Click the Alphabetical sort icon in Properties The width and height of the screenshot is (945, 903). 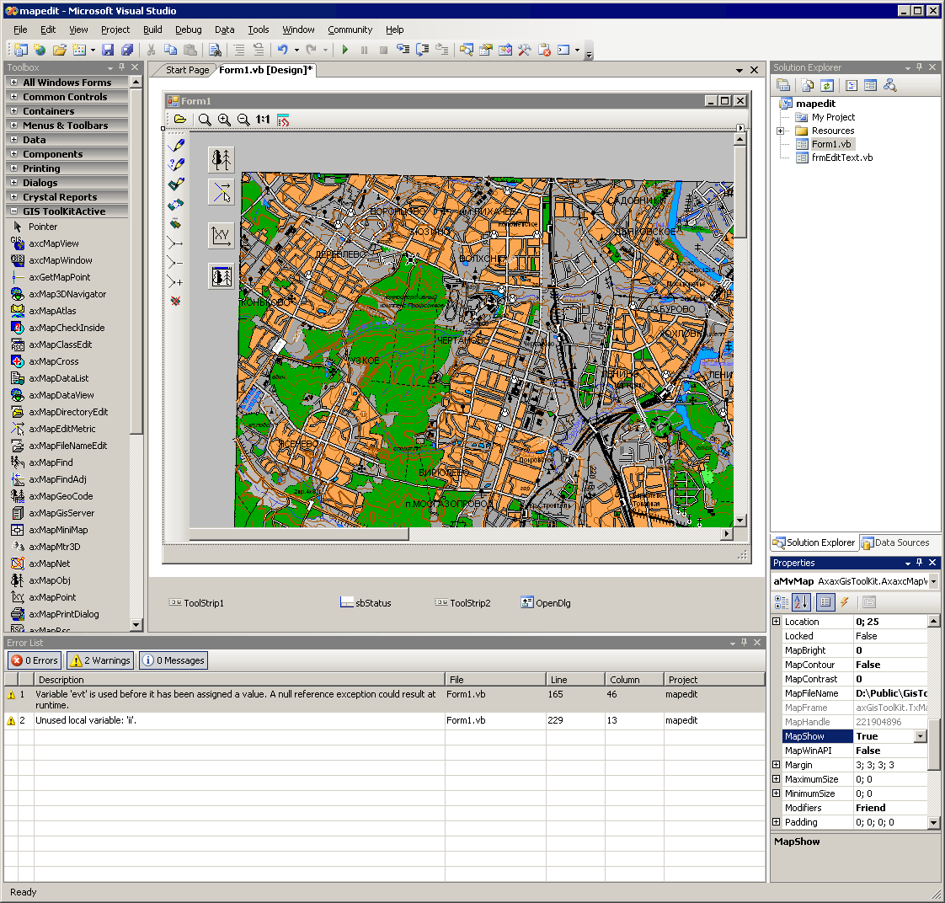coord(802,601)
